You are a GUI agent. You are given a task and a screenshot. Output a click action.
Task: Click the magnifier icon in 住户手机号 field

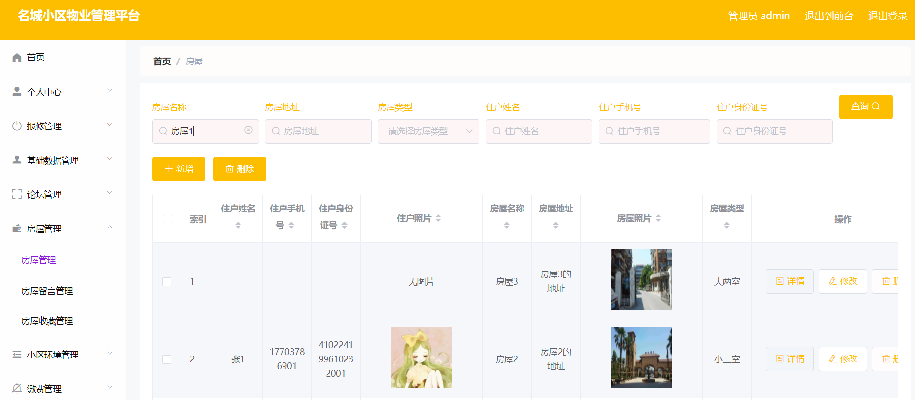tap(610, 131)
